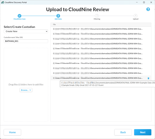
Task: Select the completed CloudNine Case step circle
Action: coord(19,16)
